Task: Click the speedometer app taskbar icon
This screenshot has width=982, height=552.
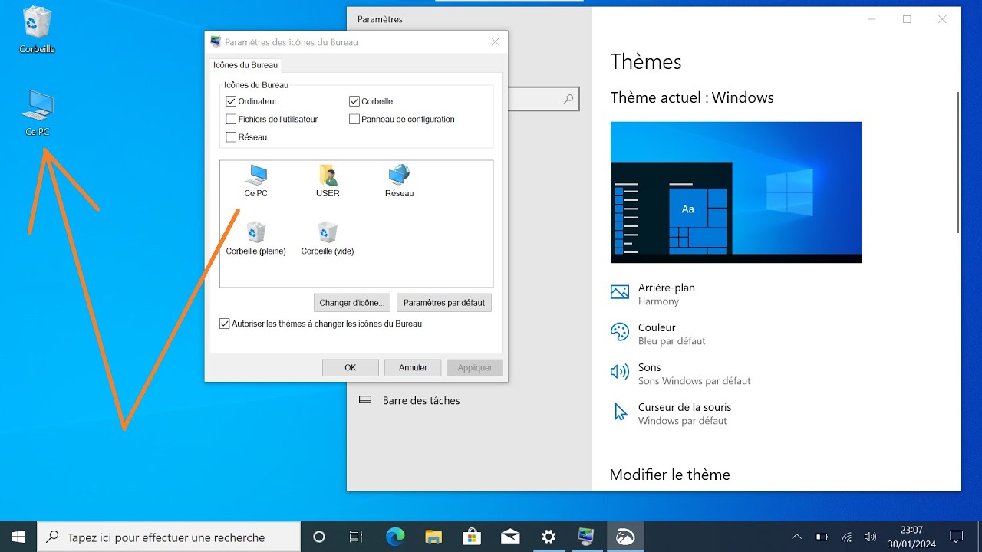Action: 625,537
